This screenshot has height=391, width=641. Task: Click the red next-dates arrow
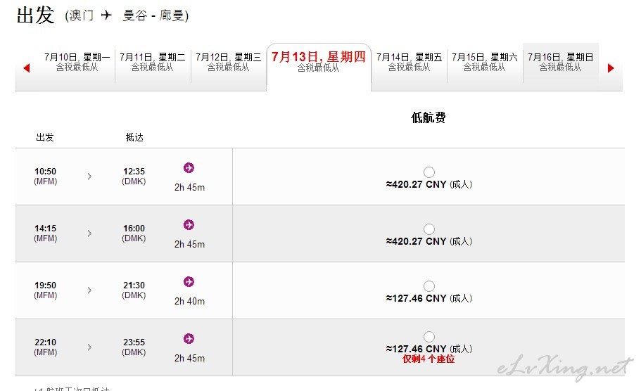pos(611,68)
